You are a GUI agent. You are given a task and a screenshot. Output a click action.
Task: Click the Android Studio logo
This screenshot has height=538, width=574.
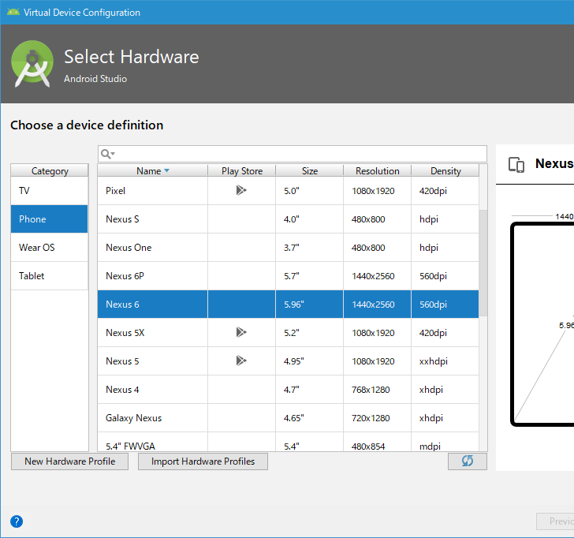[32, 64]
